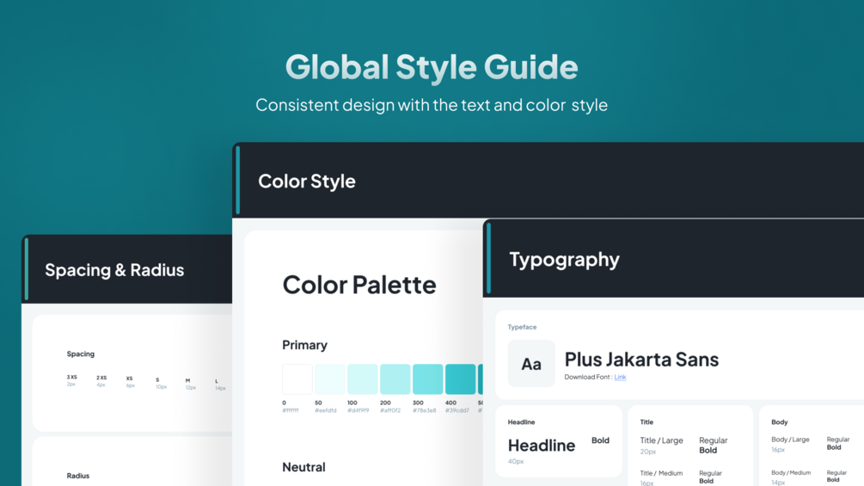864x486 pixels.
Task: Click the #ffffff hex code
Action: 291,410
